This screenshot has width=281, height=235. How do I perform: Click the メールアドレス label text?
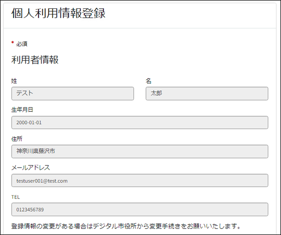coord(30,168)
